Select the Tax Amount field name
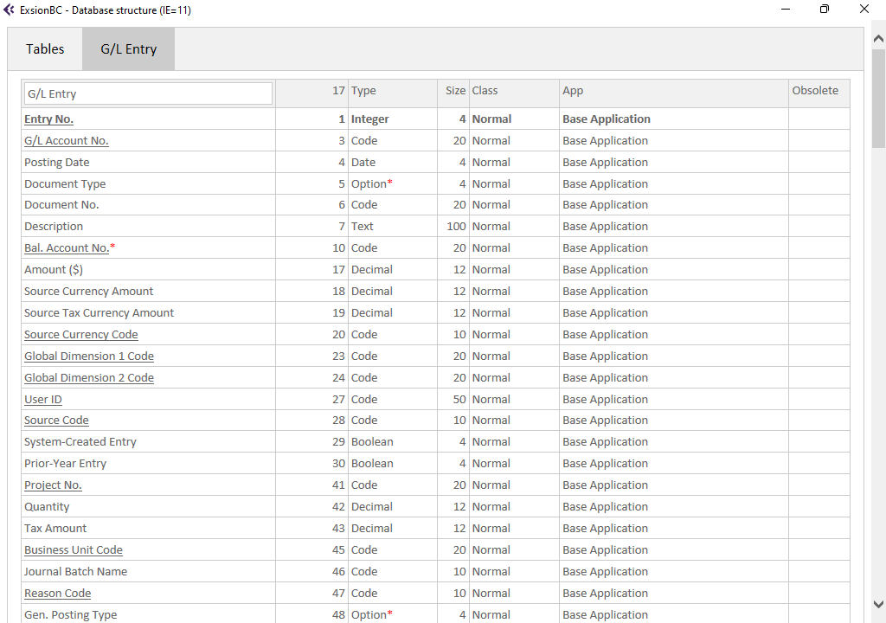886x623 pixels. (x=55, y=528)
